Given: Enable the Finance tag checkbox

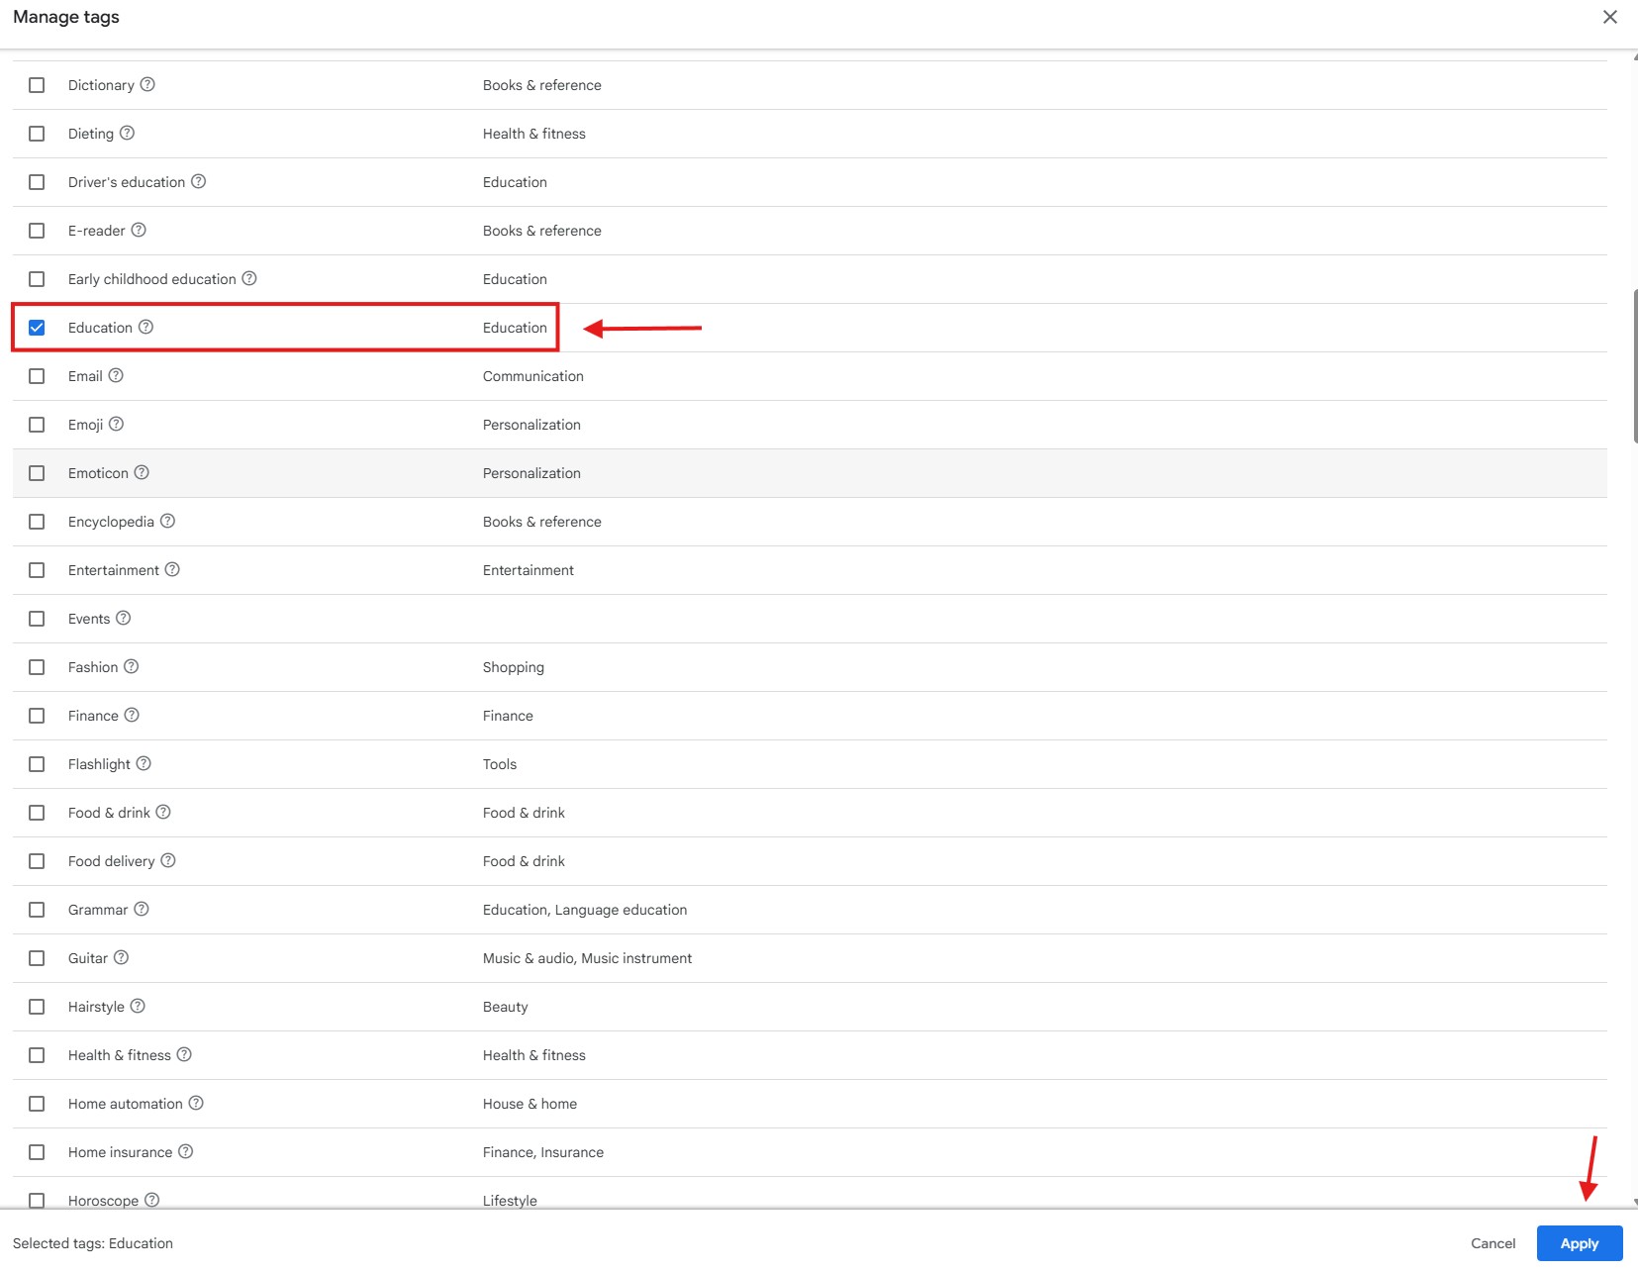Looking at the screenshot, I should [x=37, y=716].
